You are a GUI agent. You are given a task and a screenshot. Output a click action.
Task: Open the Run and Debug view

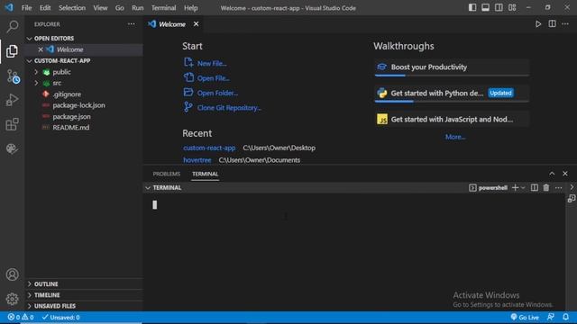click(x=12, y=100)
